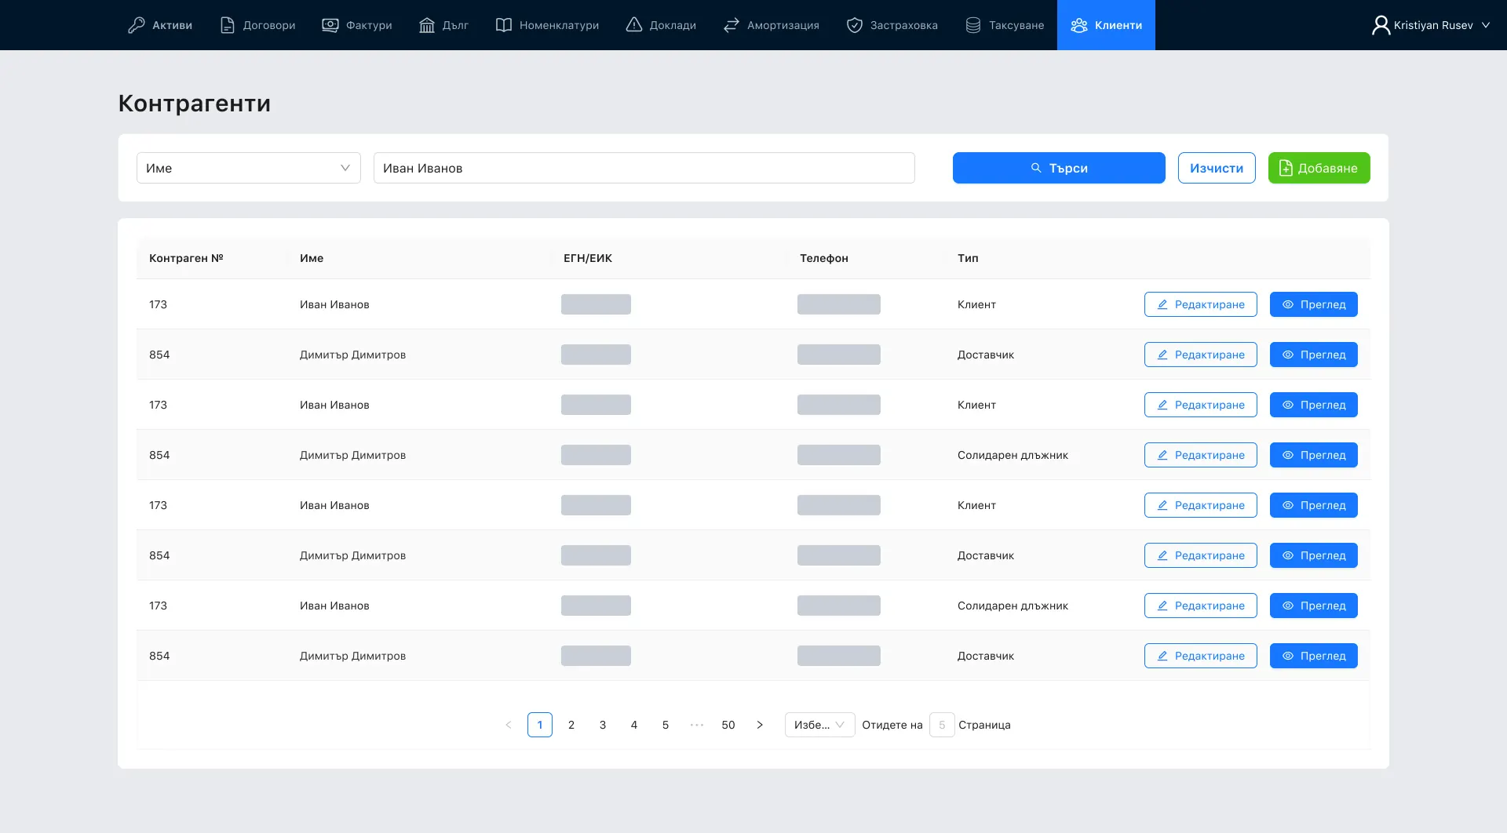The height and width of the screenshot is (833, 1507).
Task: Select page 5 in pagination
Action: pos(666,725)
